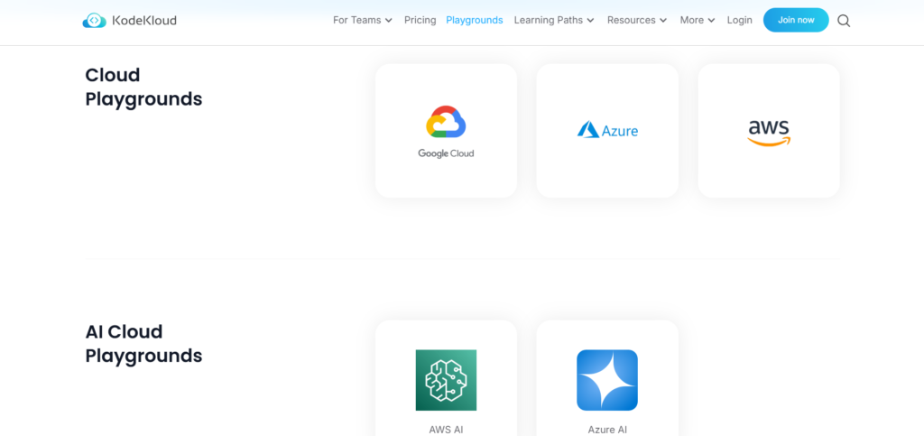
Task: Open the Azure AI playground icon
Action: [x=607, y=380]
